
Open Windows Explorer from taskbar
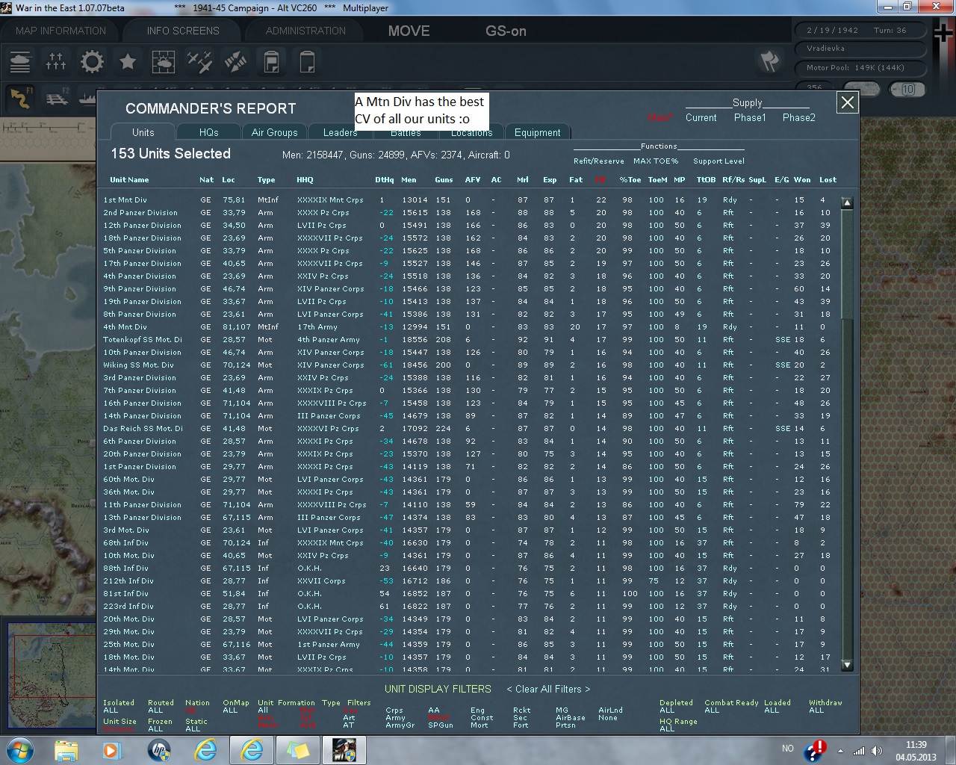click(x=66, y=750)
